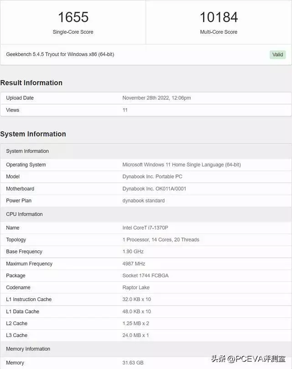Viewport: 292px width, 369px height.
Task: Click the Power Plan label
Action: [19, 201]
